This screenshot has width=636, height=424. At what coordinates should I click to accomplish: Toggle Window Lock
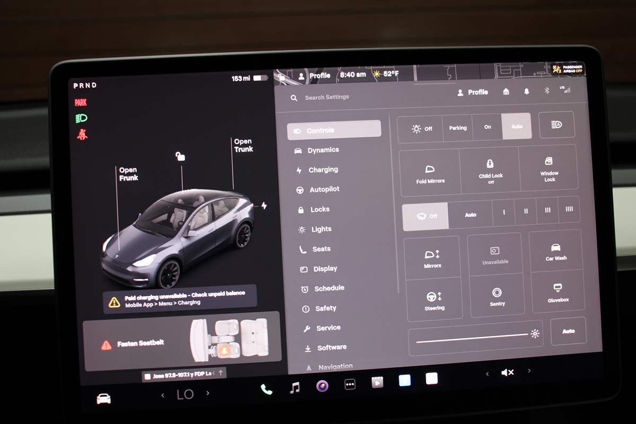tap(549, 169)
